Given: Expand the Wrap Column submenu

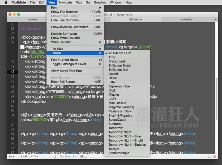Looking at the screenshot, I should pyautogui.click(x=75, y=42).
